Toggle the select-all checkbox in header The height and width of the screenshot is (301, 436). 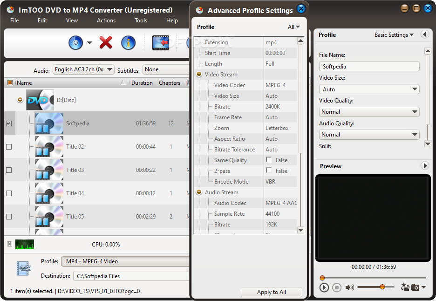coord(10,82)
